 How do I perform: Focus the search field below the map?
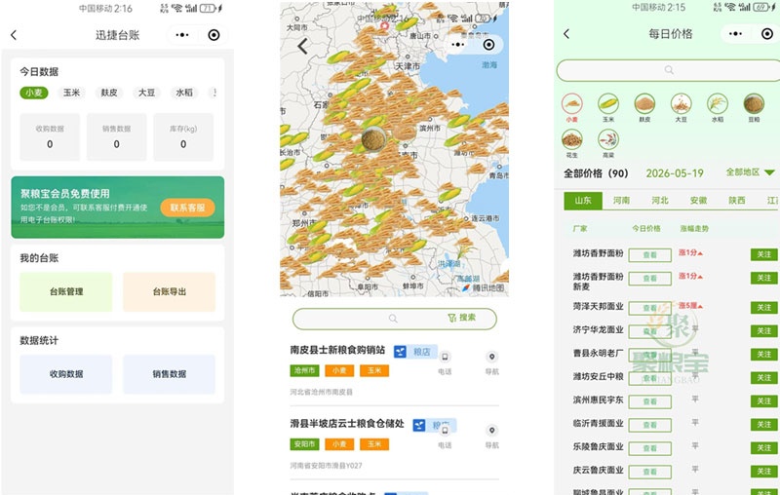tap(395, 319)
